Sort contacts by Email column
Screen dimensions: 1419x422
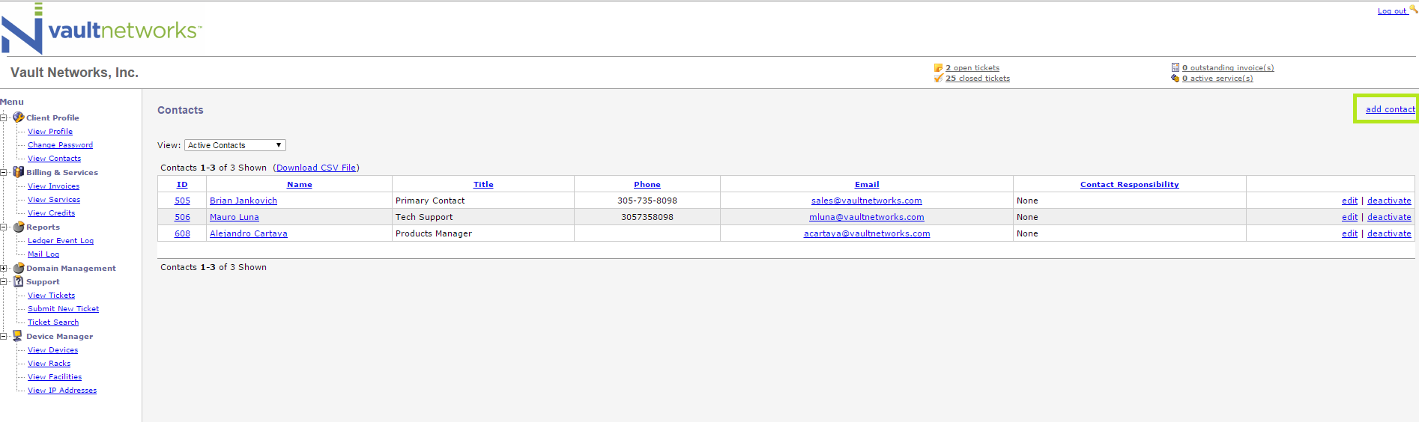pos(867,185)
